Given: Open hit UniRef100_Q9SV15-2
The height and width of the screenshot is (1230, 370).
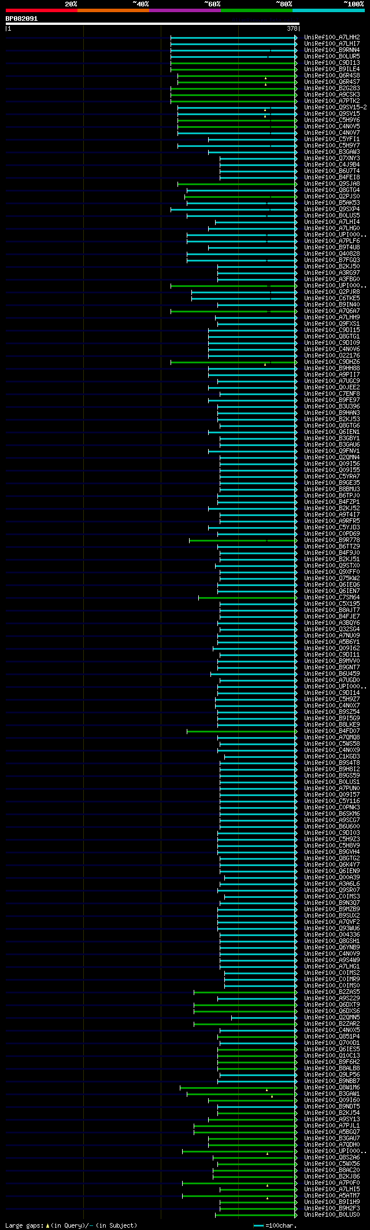Looking at the screenshot, I should pos(335,108).
